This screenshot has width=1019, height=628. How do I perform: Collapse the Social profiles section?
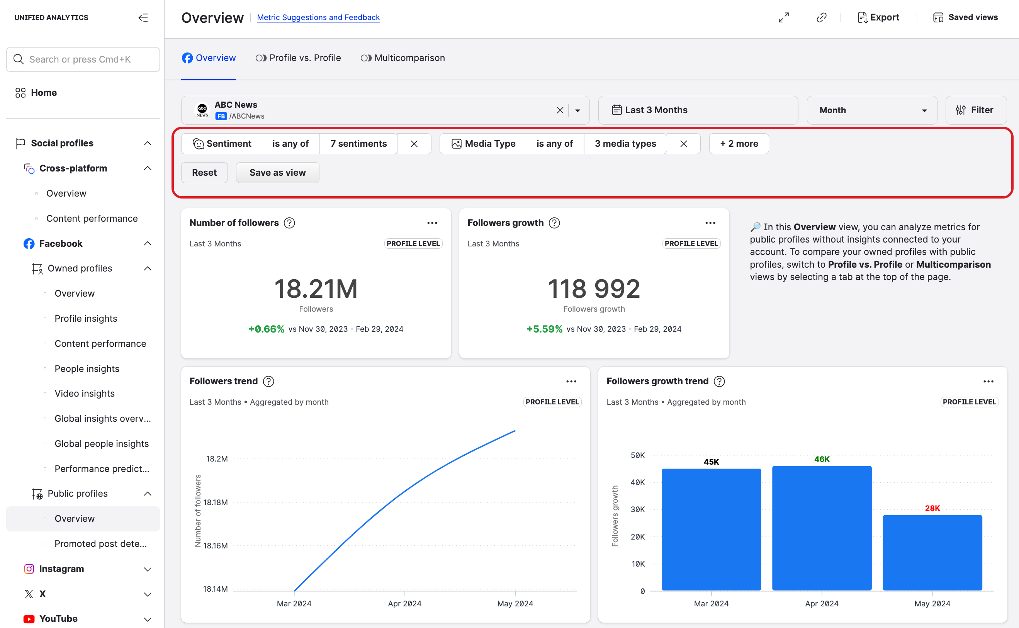click(x=148, y=143)
